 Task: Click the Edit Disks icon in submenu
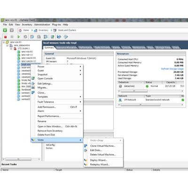tap(86, 150)
